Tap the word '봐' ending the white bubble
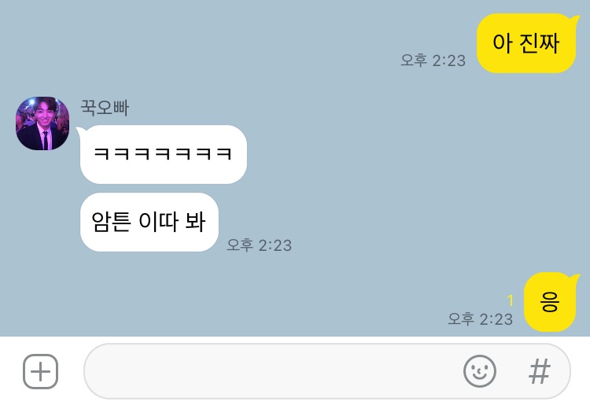590x405 pixels. coord(195,222)
